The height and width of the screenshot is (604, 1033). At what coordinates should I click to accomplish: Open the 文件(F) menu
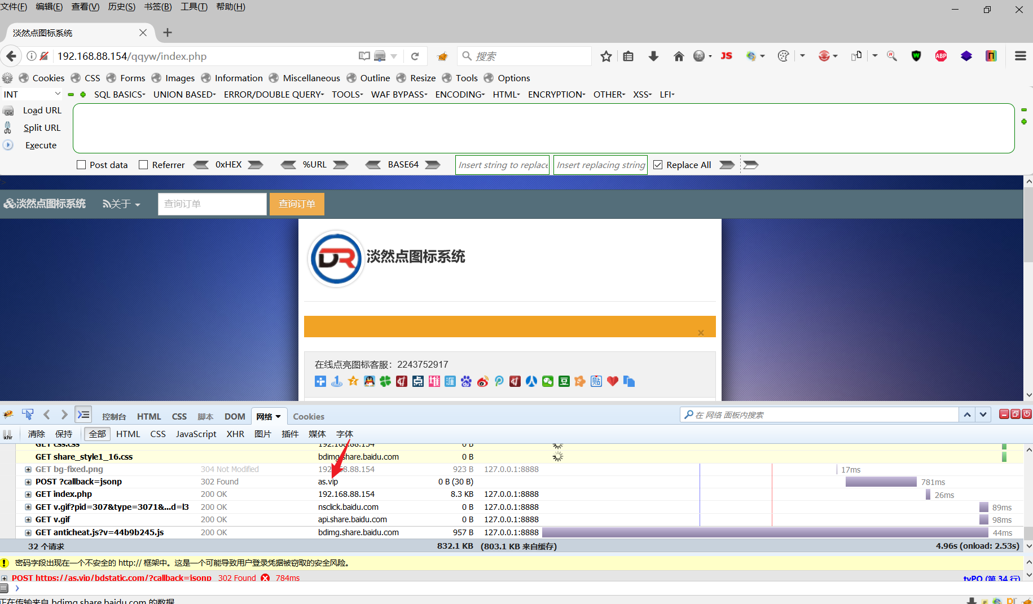14,7
